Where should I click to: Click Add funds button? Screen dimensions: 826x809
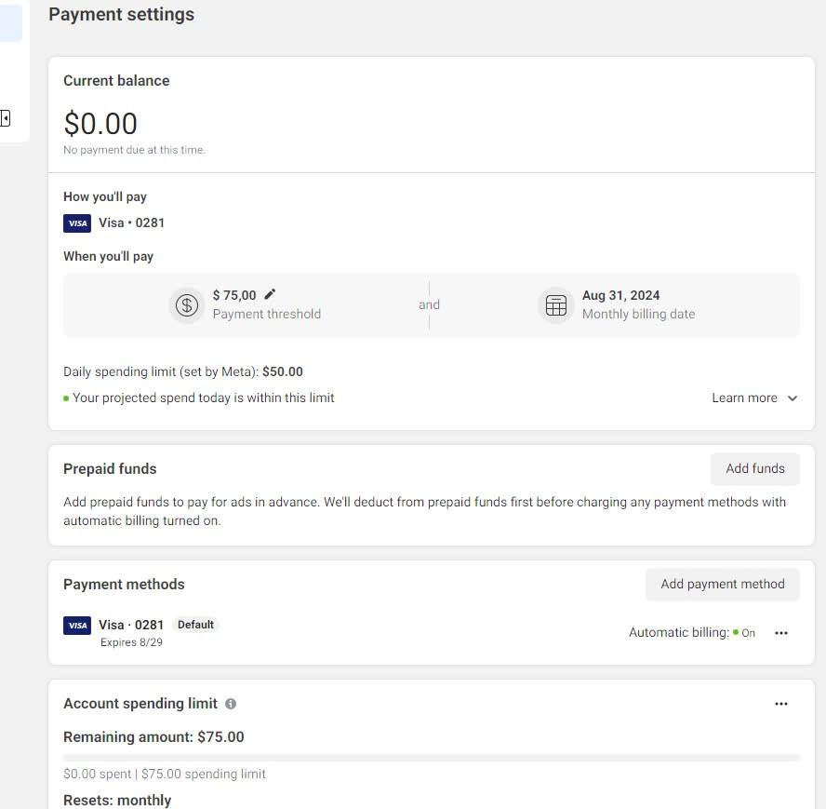click(x=755, y=469)
